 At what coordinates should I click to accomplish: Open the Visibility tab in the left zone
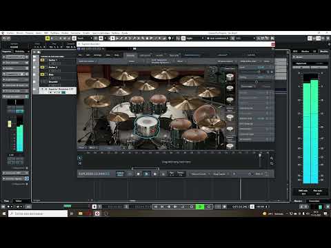click(x=20, y=52)
